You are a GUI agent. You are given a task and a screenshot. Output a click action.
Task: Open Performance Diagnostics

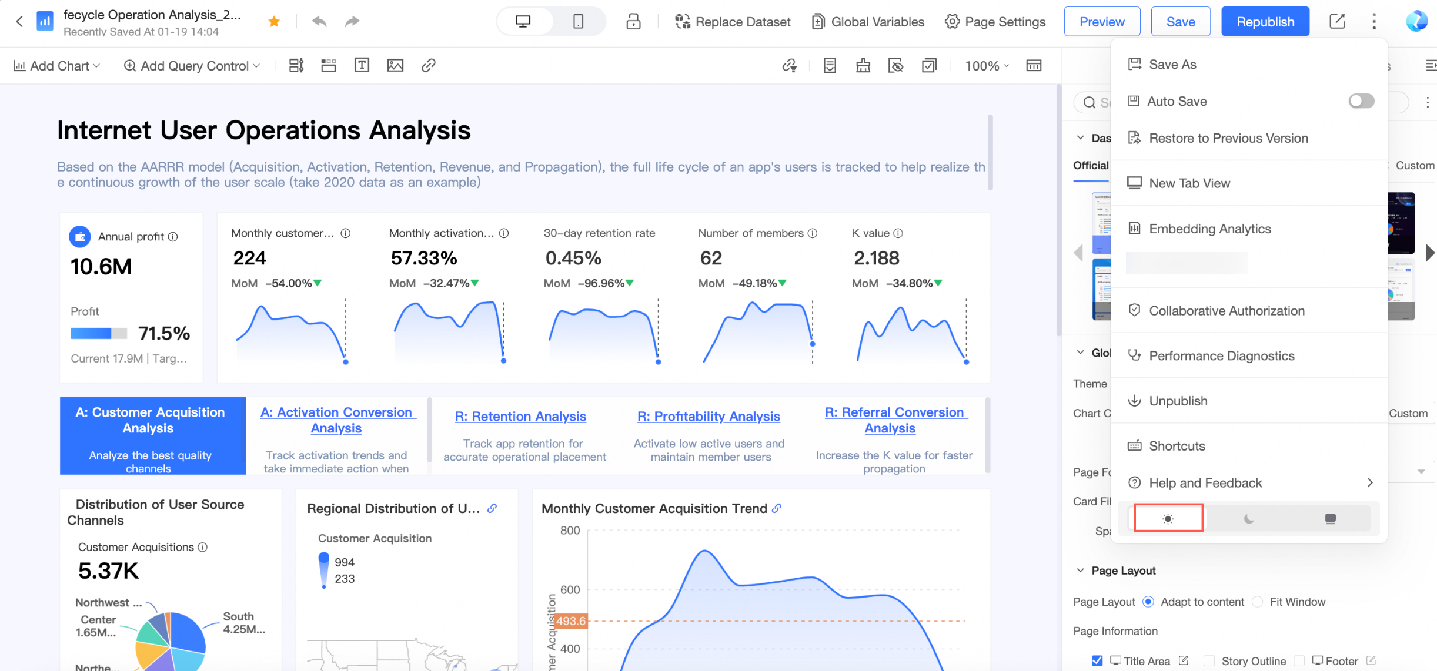1249,356
